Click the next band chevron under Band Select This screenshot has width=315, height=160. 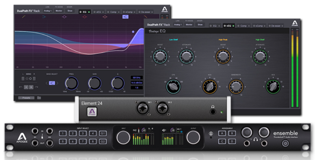pos(57,83)
